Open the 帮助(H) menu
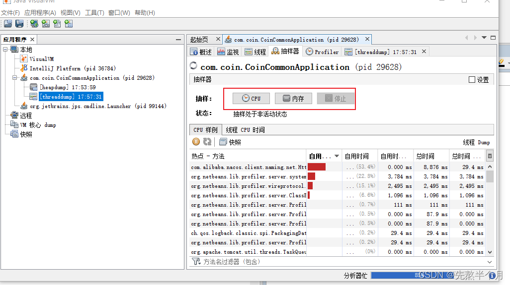 point(145,13)
